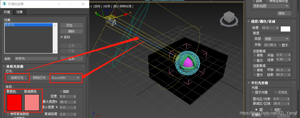Toggle the 活动 checkbox
Image resolution: width=300 pixels, height=118 pixels.
coord(61,37)
